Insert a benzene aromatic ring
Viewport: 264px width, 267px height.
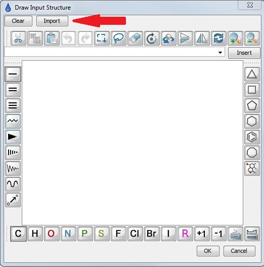pyautogui.click(x=252, y=137)
